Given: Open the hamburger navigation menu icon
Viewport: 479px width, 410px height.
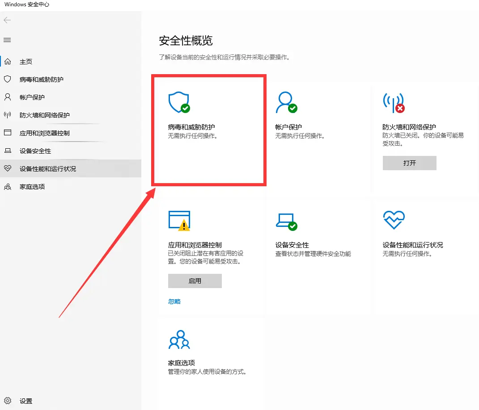Looking at the screenshot, I should pyautogui.click(x=7, y=40).
